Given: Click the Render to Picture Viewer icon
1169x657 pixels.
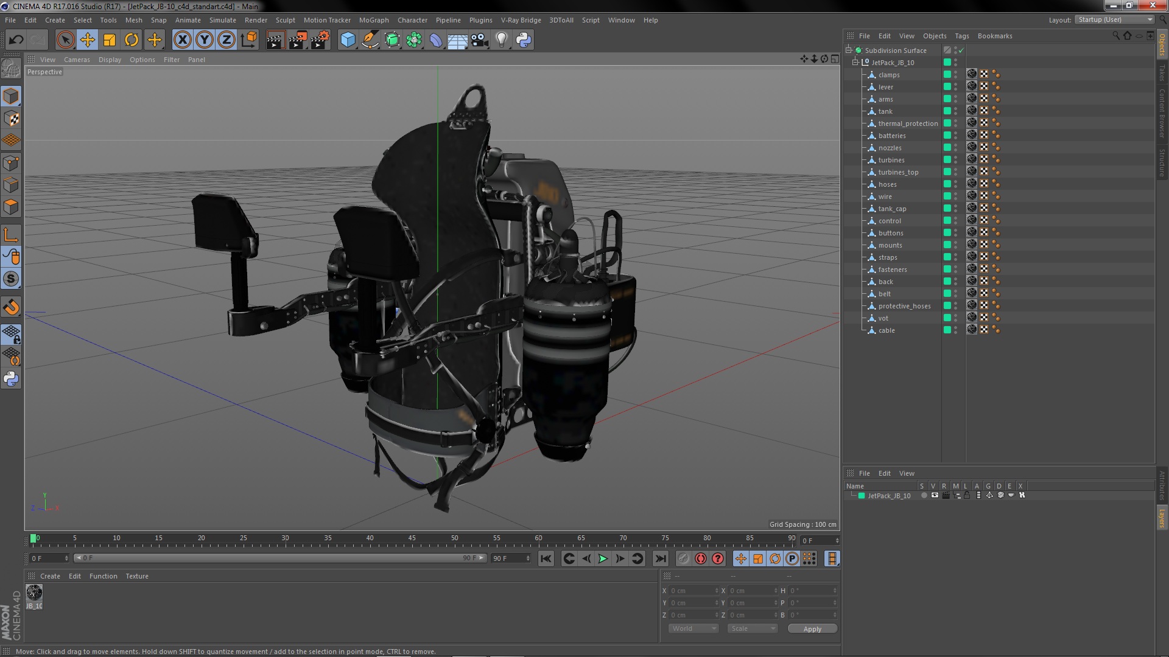Looking at the screenshot, I should (x=298, y=40).
